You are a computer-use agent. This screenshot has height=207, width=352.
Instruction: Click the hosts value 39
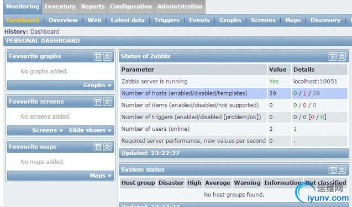click(x=273, y=93)
